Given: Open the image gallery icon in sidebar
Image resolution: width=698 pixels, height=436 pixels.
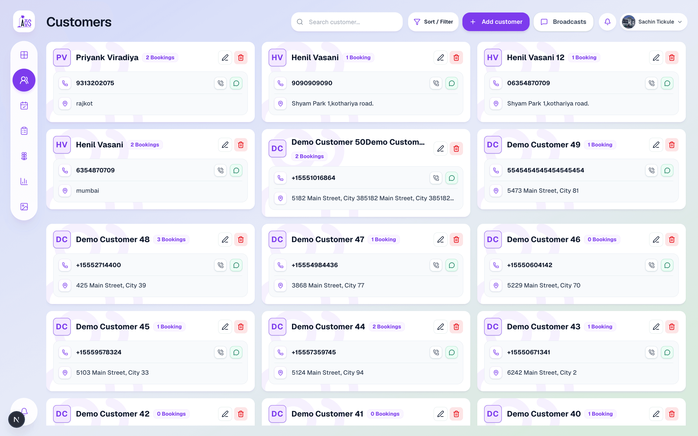Looking at the screenshot, I should click(x=24, y=207).
